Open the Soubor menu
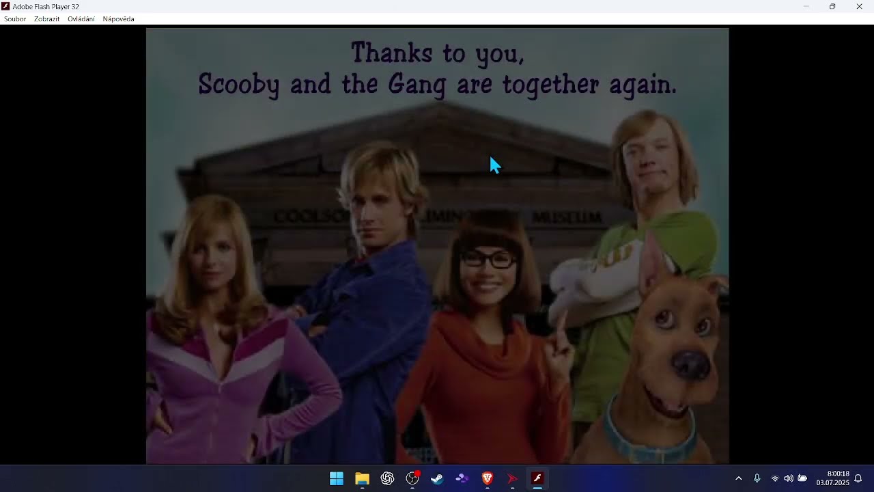Image resolution: width=874 pixels, height=492 pixels. coord(15,19)
